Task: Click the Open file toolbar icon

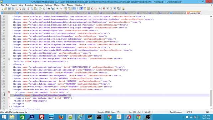Action: [6, 9]
